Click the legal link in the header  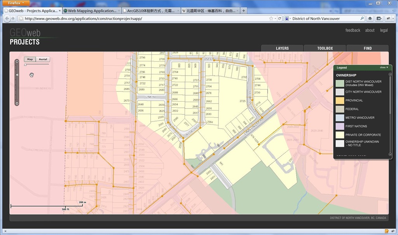coord(384,30)
